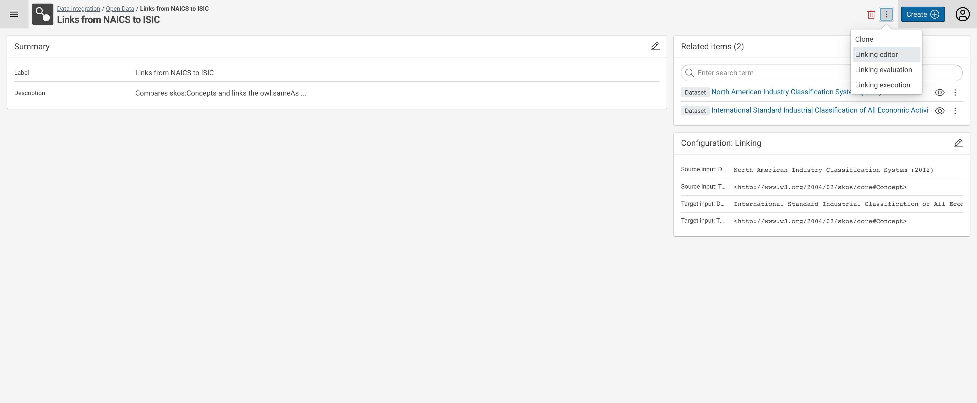Click the plus icon on Create button
Image resolution: width=977 pixels, height=403 pixels.
tap(935, 14)
